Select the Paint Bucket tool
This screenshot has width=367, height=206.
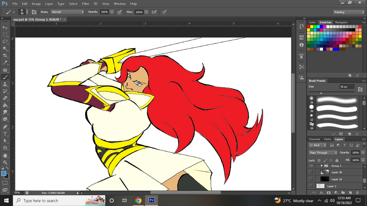pyautogui.click(x=5, y=105)
